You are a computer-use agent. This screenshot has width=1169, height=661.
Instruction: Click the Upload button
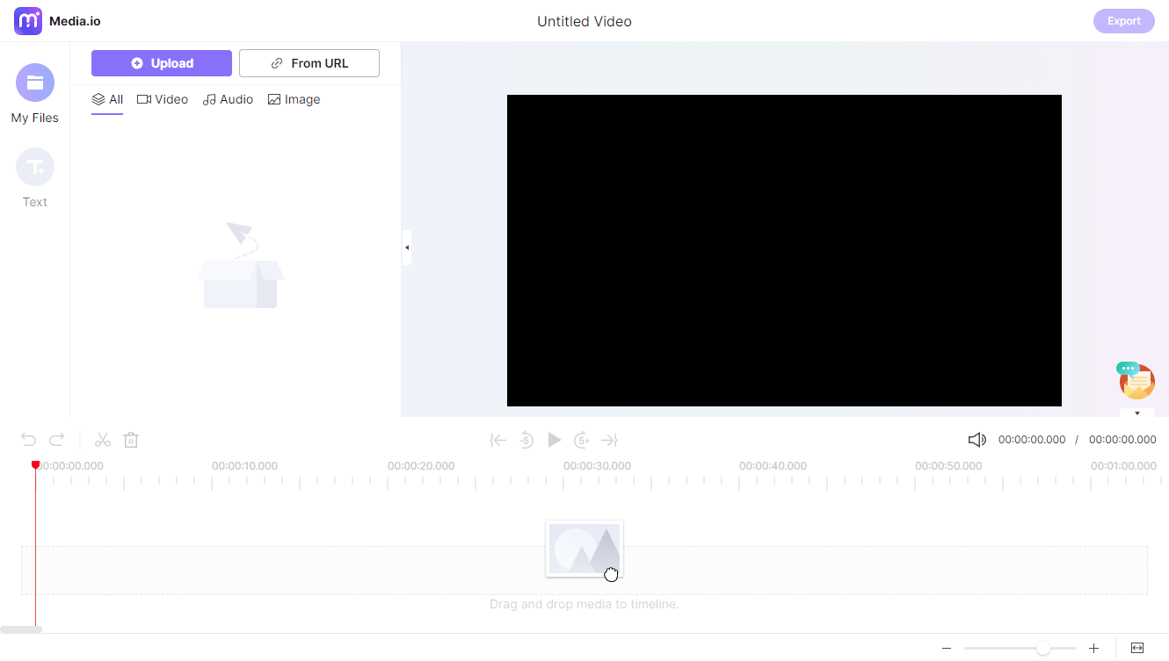(161, 62)
